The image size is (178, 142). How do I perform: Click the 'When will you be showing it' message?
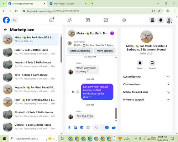[87, 70]
